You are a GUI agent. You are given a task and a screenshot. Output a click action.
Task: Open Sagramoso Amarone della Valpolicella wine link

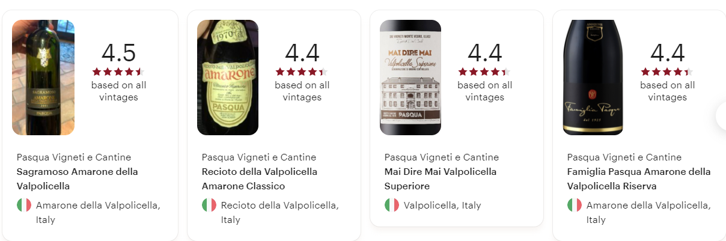(78, 179)
